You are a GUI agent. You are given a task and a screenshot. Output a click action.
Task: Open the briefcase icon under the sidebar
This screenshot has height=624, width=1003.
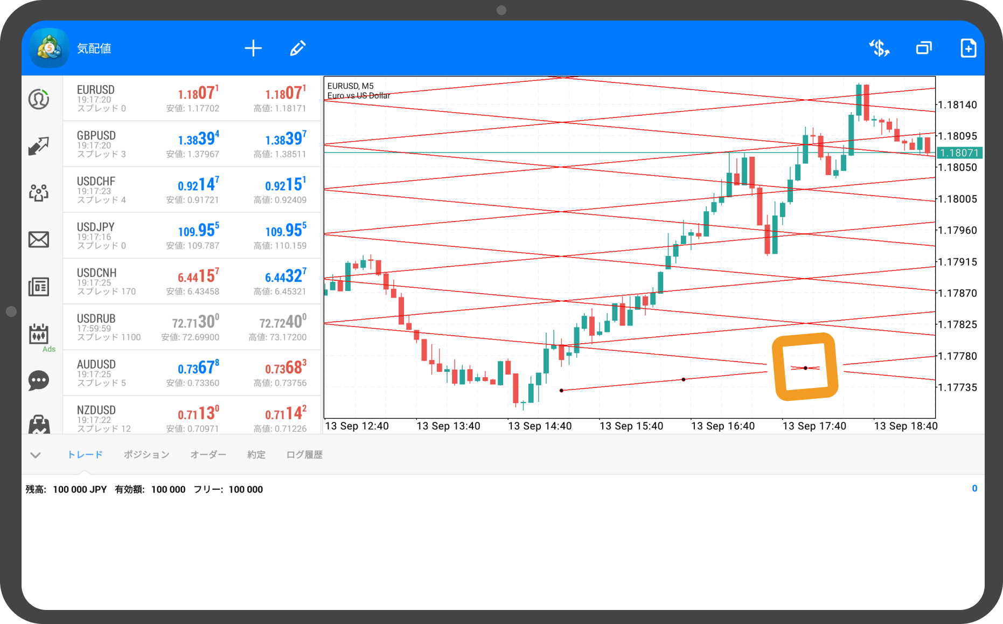click(x=39, y=425)
